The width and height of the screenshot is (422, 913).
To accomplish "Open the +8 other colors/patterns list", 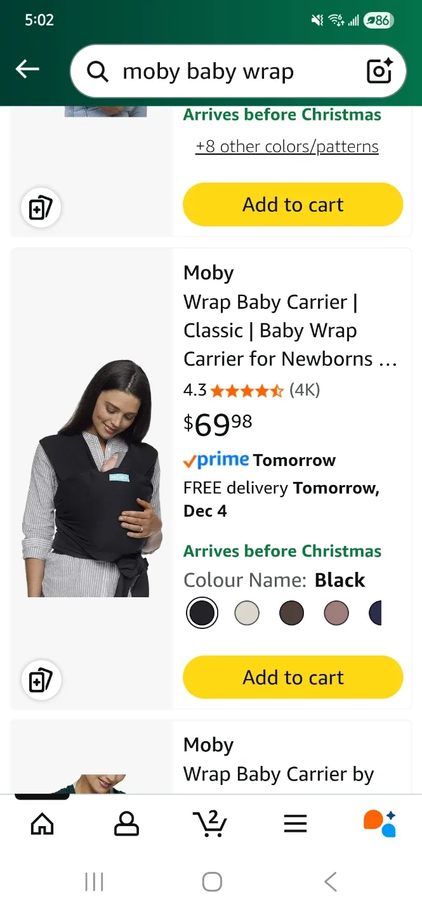I will (286, 146).
